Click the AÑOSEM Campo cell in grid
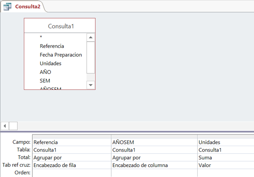 click(x=153, y=142)
